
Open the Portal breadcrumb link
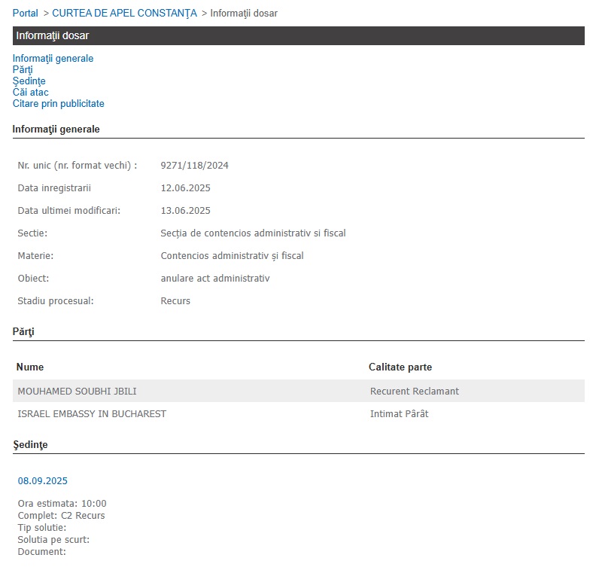click(x=25, y=13)
